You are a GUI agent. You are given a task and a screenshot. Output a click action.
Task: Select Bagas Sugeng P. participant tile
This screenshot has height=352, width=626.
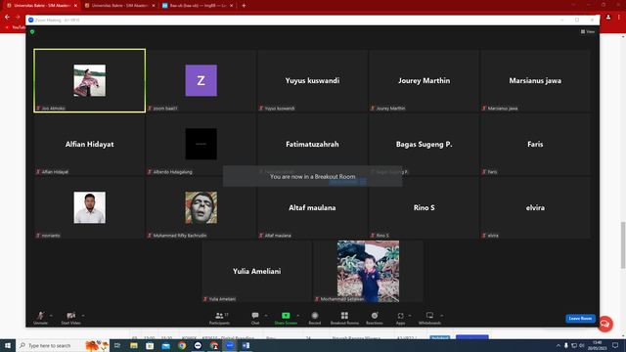click(x=424, y=144)
